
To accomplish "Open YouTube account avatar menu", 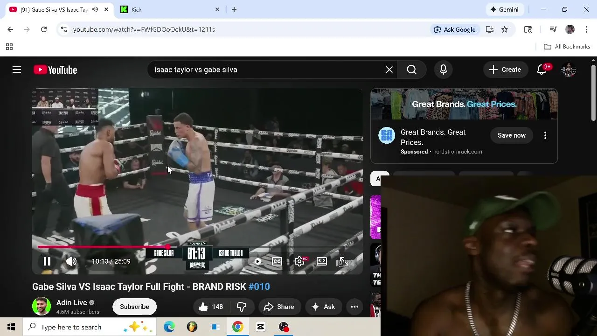I will click(569, 70).
